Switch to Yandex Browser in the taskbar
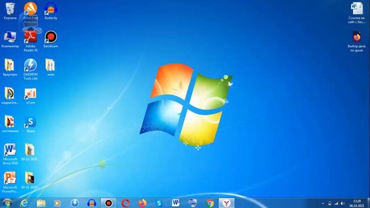This screenshot has width=370, height=208. coord(226,203)
